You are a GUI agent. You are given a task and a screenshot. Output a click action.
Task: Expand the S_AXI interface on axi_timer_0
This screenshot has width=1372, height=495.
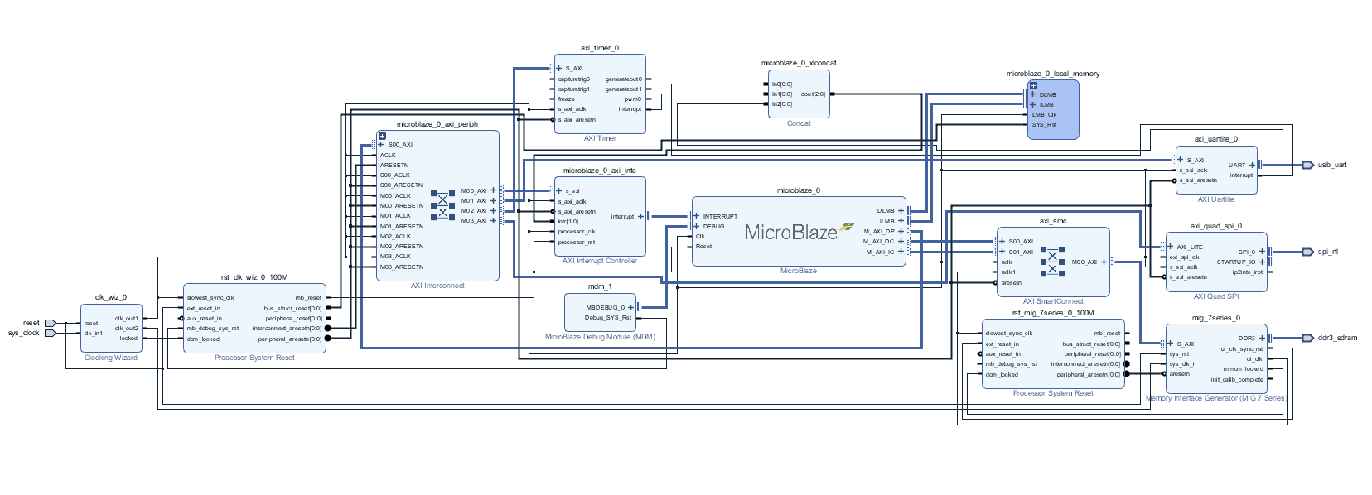tap(559, 69)
